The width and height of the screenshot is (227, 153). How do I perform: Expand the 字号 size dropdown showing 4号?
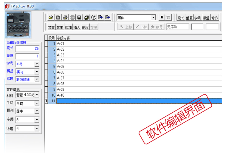tap(37, 64)
